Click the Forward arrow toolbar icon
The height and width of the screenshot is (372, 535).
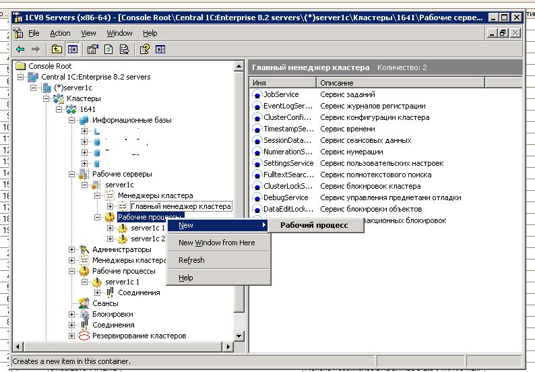pyautogui.click(x=36, y=49)
